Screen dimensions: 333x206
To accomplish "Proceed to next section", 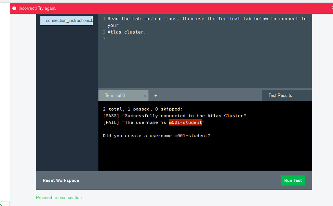I will [x=59, y=197].
